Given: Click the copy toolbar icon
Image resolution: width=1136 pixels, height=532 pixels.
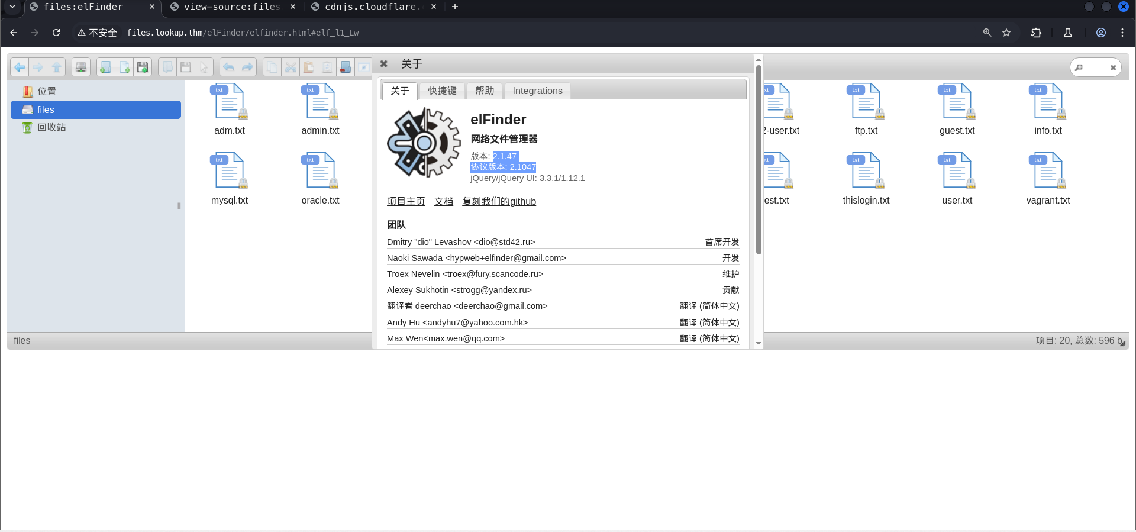Looking at the screenshot, I should tap(272, 67).
